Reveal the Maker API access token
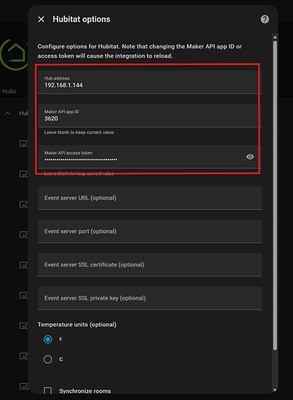Viewport: 293px width, 400px height. coord(250,157)
